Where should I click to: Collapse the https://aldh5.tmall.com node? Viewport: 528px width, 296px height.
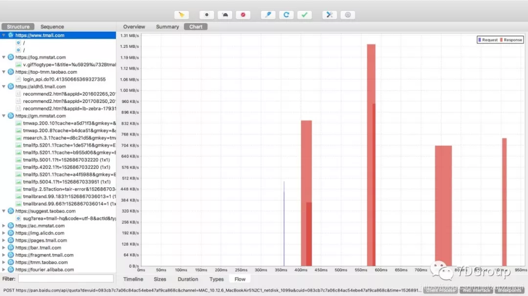tap(4, 86)
